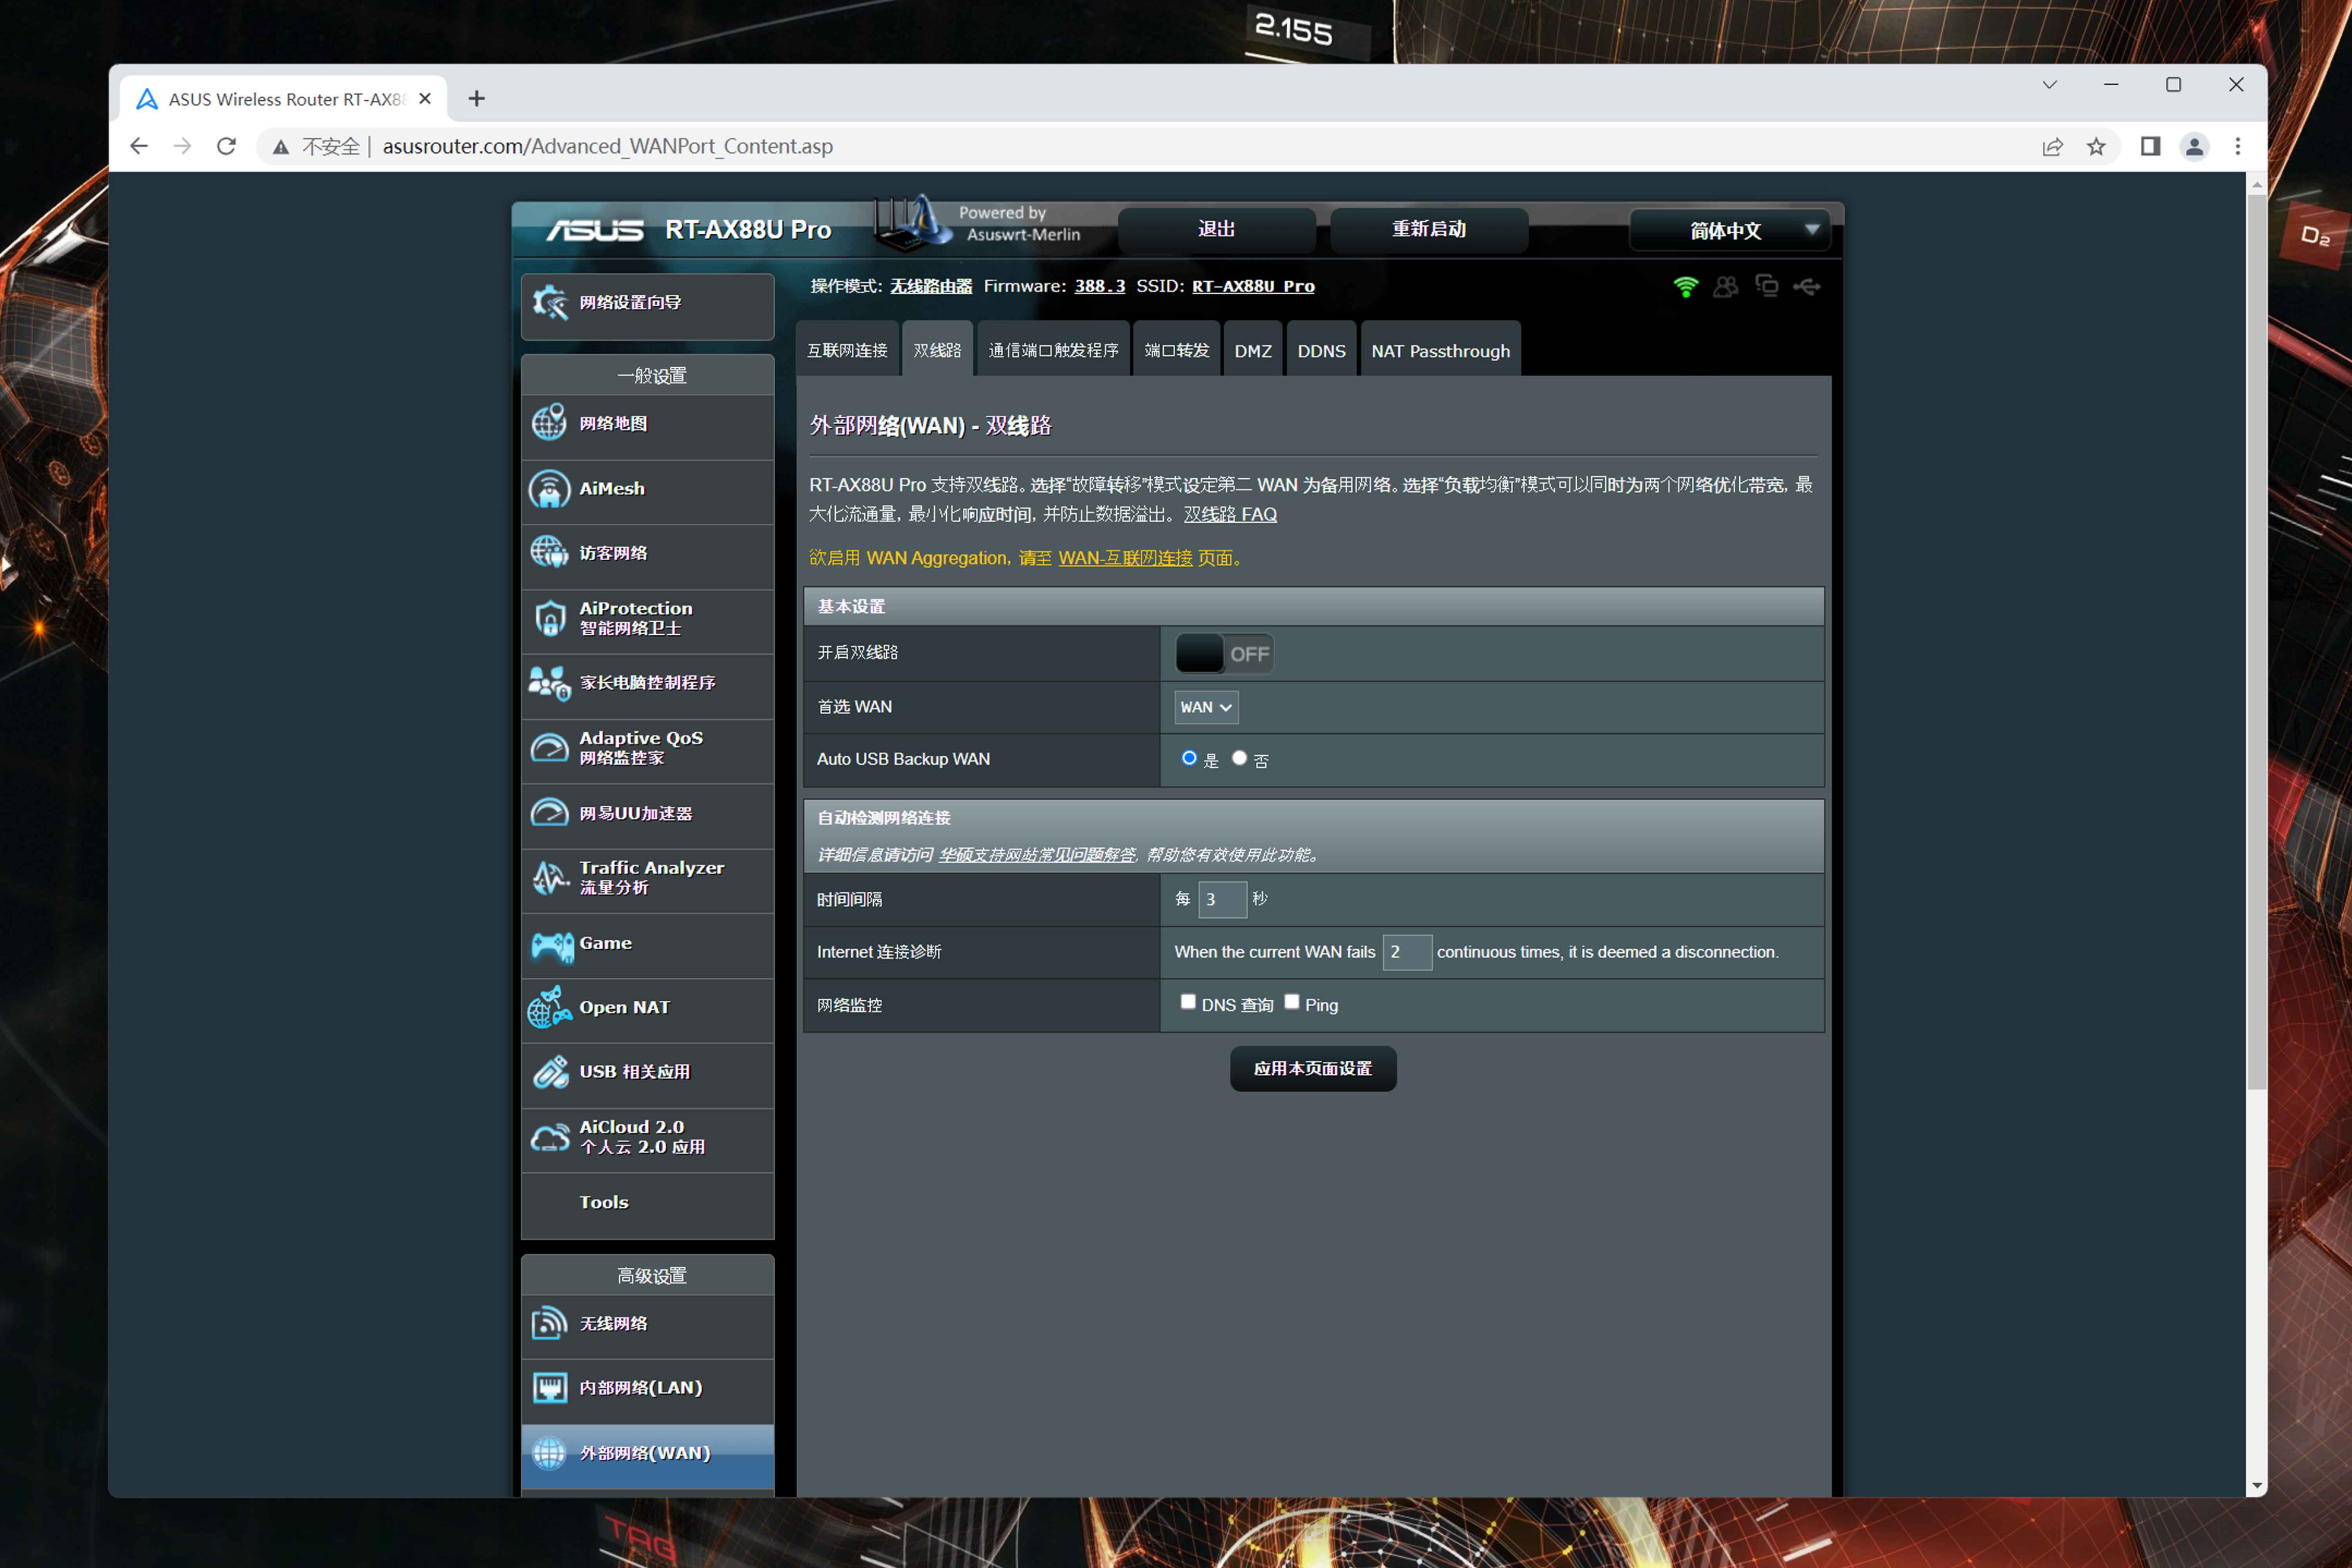Click the WiFi signal status icon
Image resolution: width=2352 pixels, height=1568 pixels.
pos(1685,287)
